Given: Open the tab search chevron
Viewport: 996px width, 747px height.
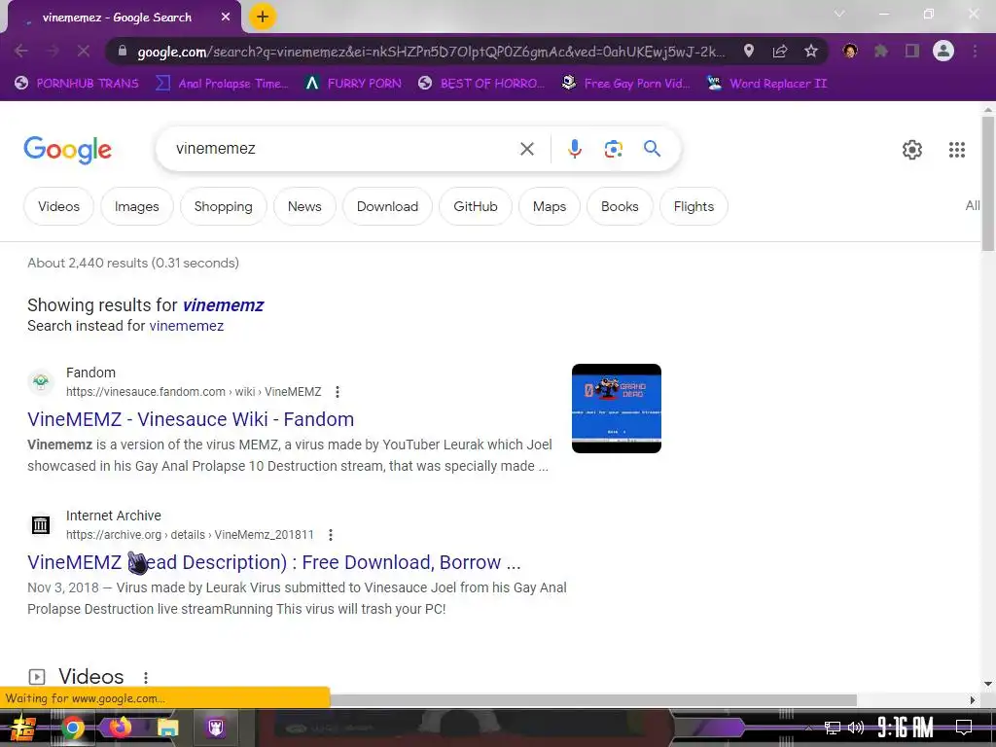Looking at the screenshot, I should [839, 14].
